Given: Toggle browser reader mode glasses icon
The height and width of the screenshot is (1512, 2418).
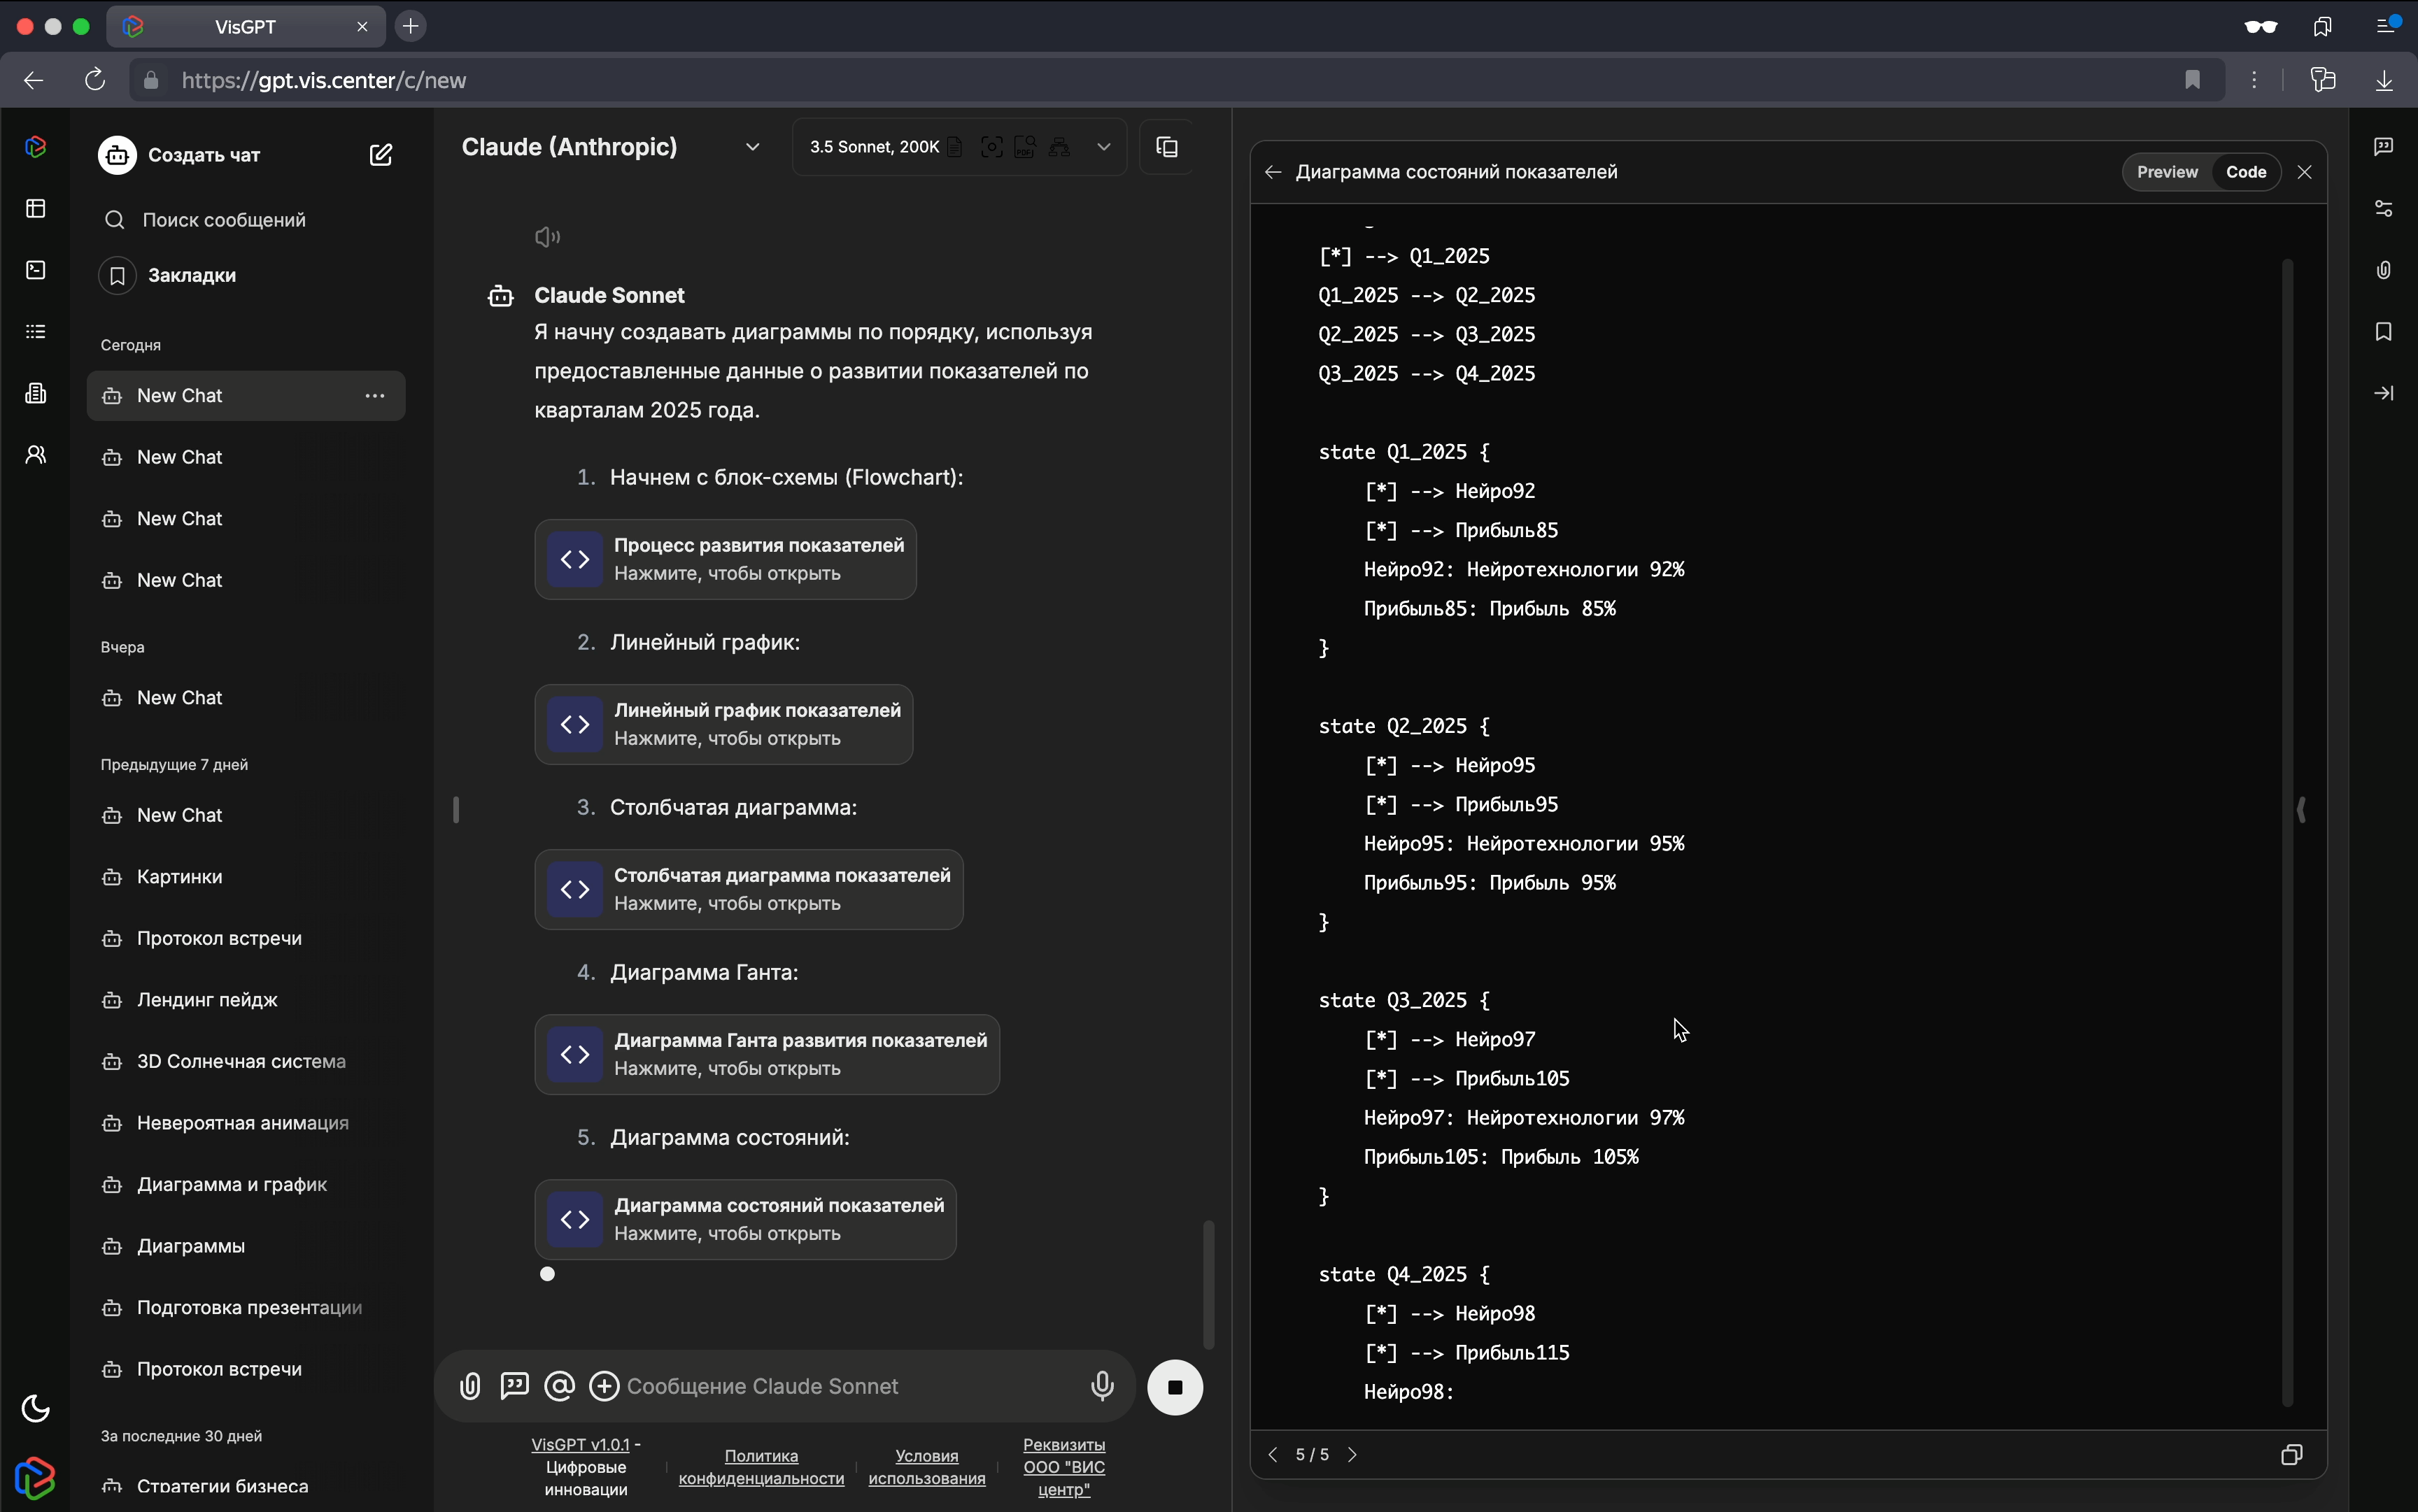Looking at the screenshot, I should [x=2261, y=27].
